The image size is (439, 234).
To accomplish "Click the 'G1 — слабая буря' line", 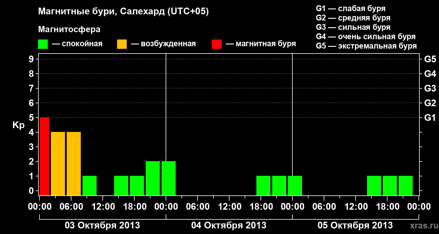I will click(351, 8).
